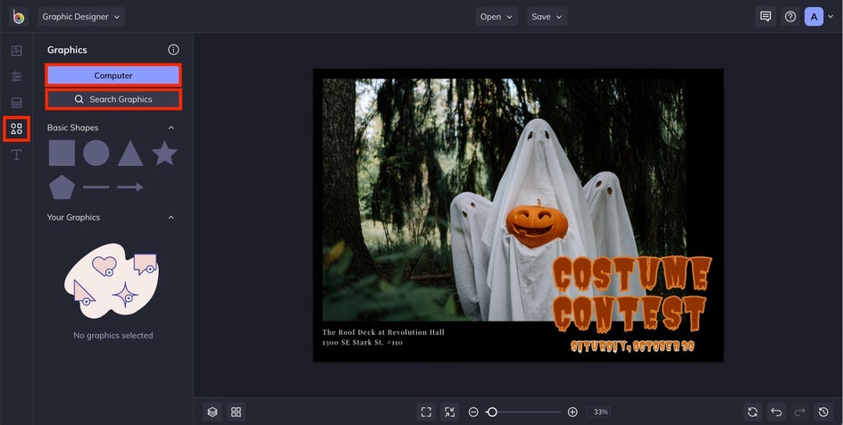Select the Text tool in sidebar

coord(16,154)
